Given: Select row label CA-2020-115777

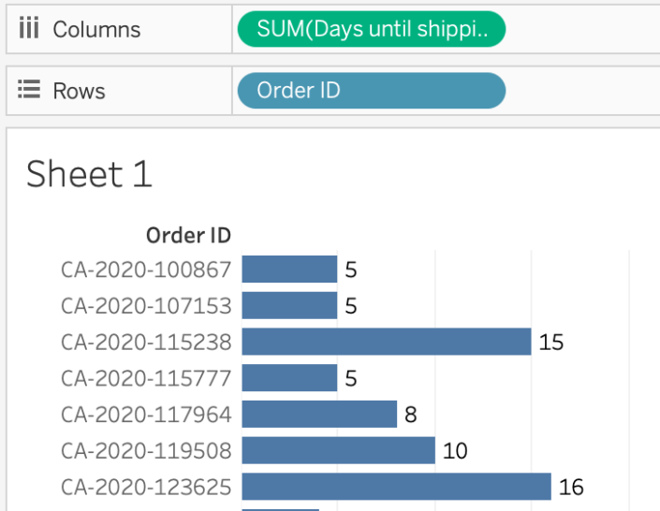Looking at the screenshot, I should pyautogui.click(x=146, y=378).
